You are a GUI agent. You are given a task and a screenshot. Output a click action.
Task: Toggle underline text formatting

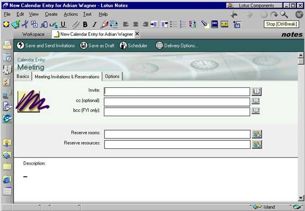[63, 25]
